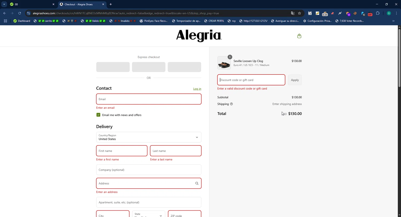Bookmark this page with the star icon
Screen dimensions: 401x217
[300, 13]
